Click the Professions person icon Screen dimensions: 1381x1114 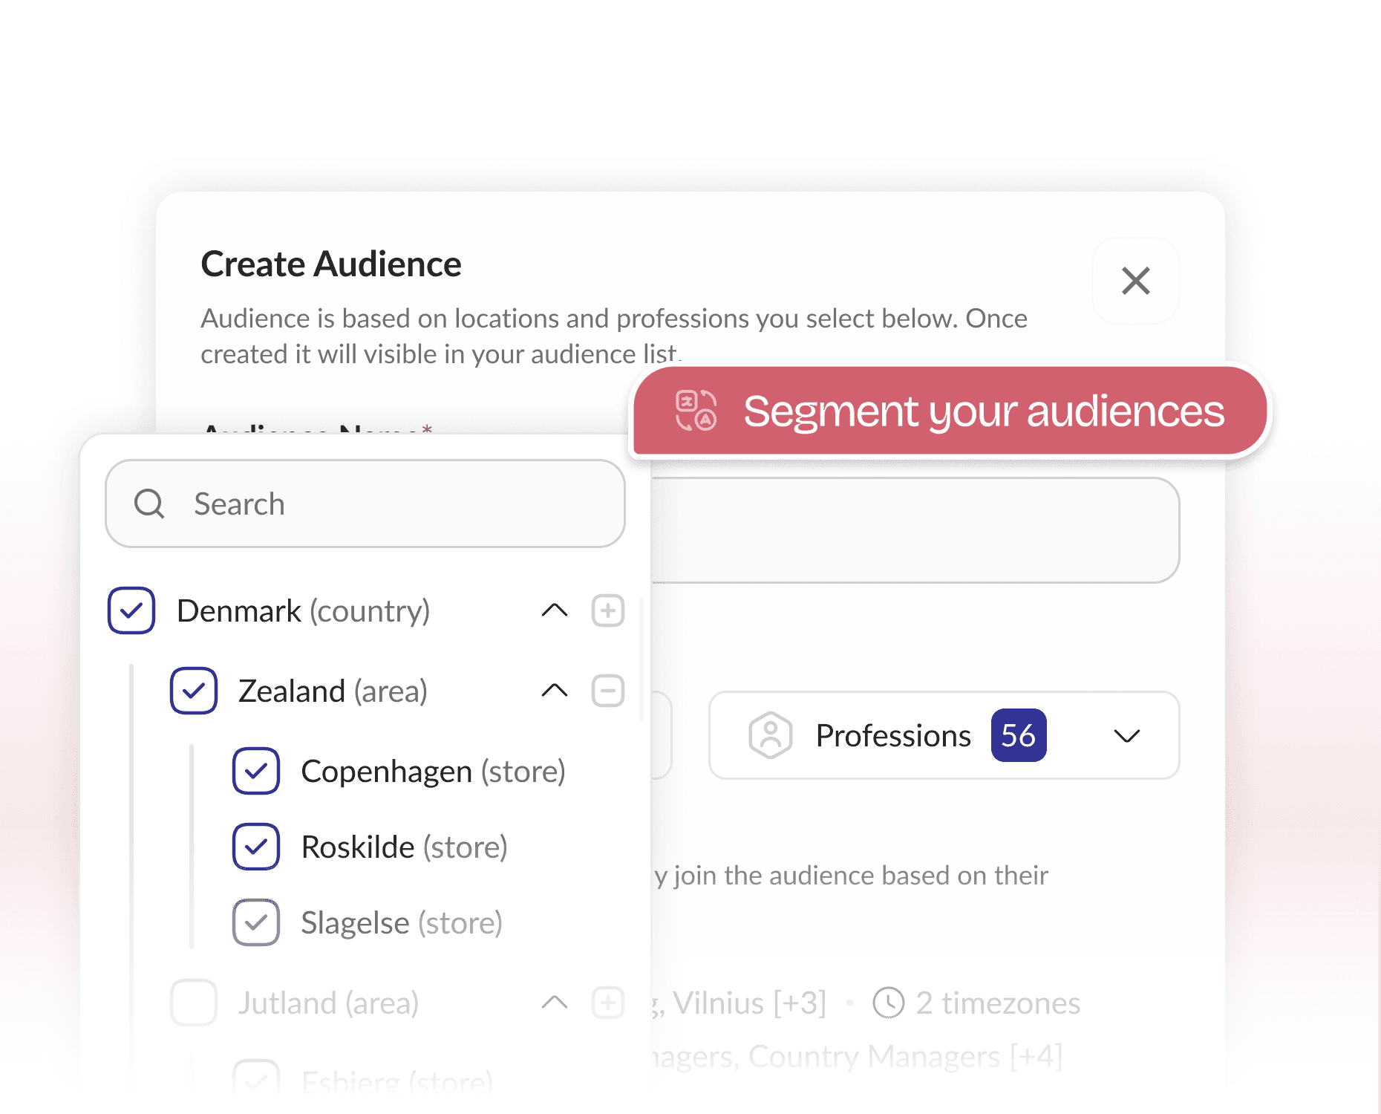click(771, 735)
